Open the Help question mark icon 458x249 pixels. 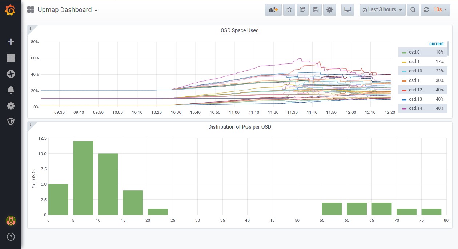(11, 237)
